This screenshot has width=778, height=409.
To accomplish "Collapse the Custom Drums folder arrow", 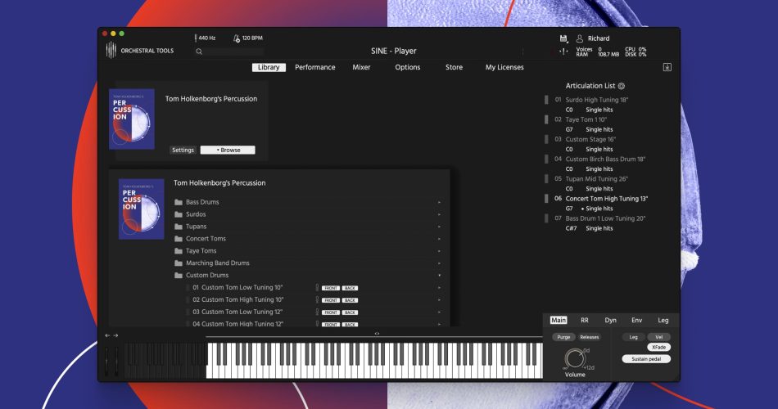I will [x=439, y=275].
